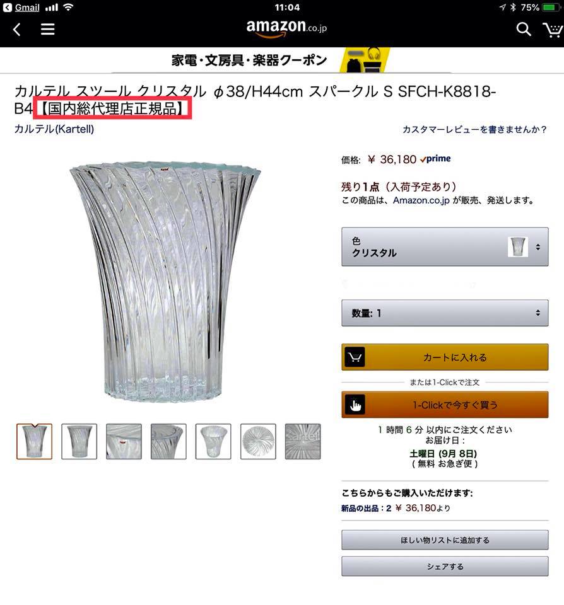Open the 数量: 1 quantity dropdown

445,313
